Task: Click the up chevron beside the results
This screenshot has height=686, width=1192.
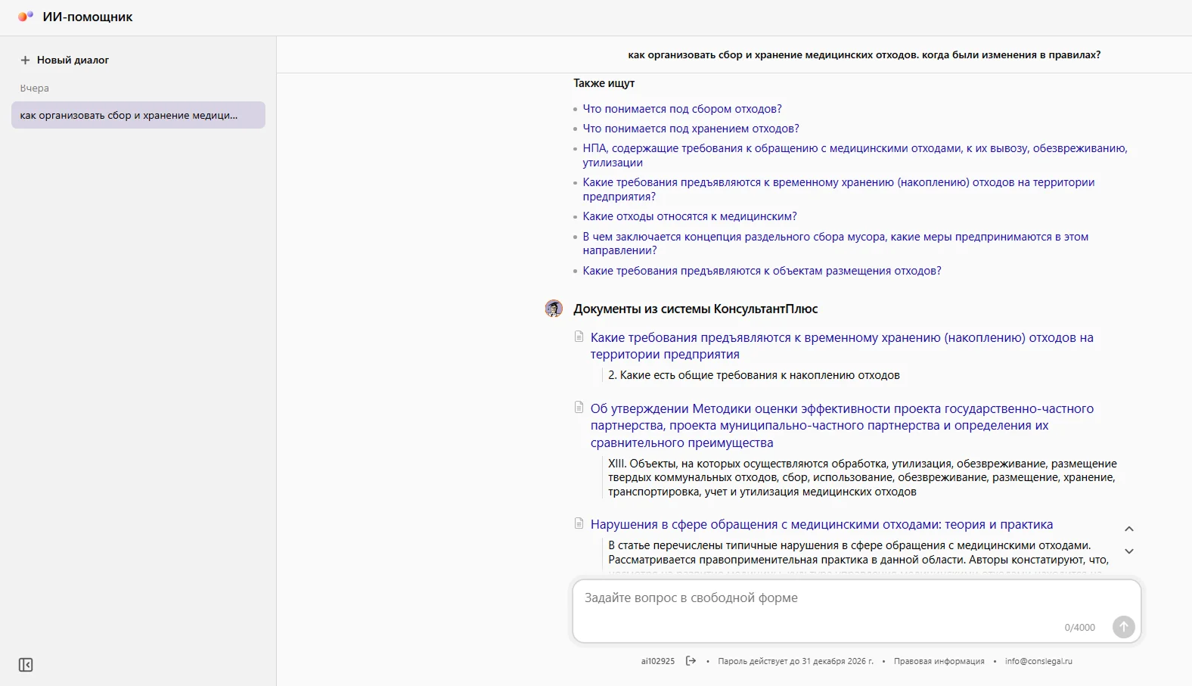Action: coord(1129,529)
